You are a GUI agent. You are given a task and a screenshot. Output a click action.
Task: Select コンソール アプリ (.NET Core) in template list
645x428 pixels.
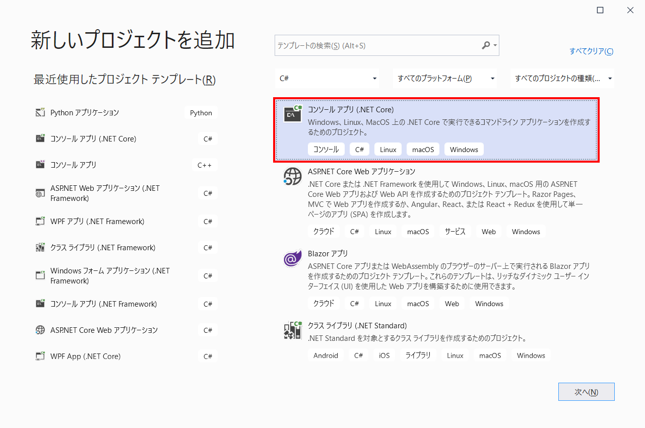click(436, 130)
